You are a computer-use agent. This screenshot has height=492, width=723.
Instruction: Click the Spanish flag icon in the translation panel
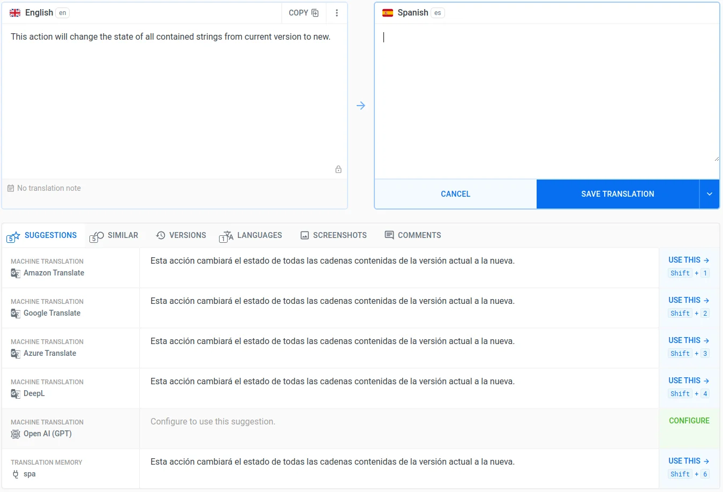388,12
